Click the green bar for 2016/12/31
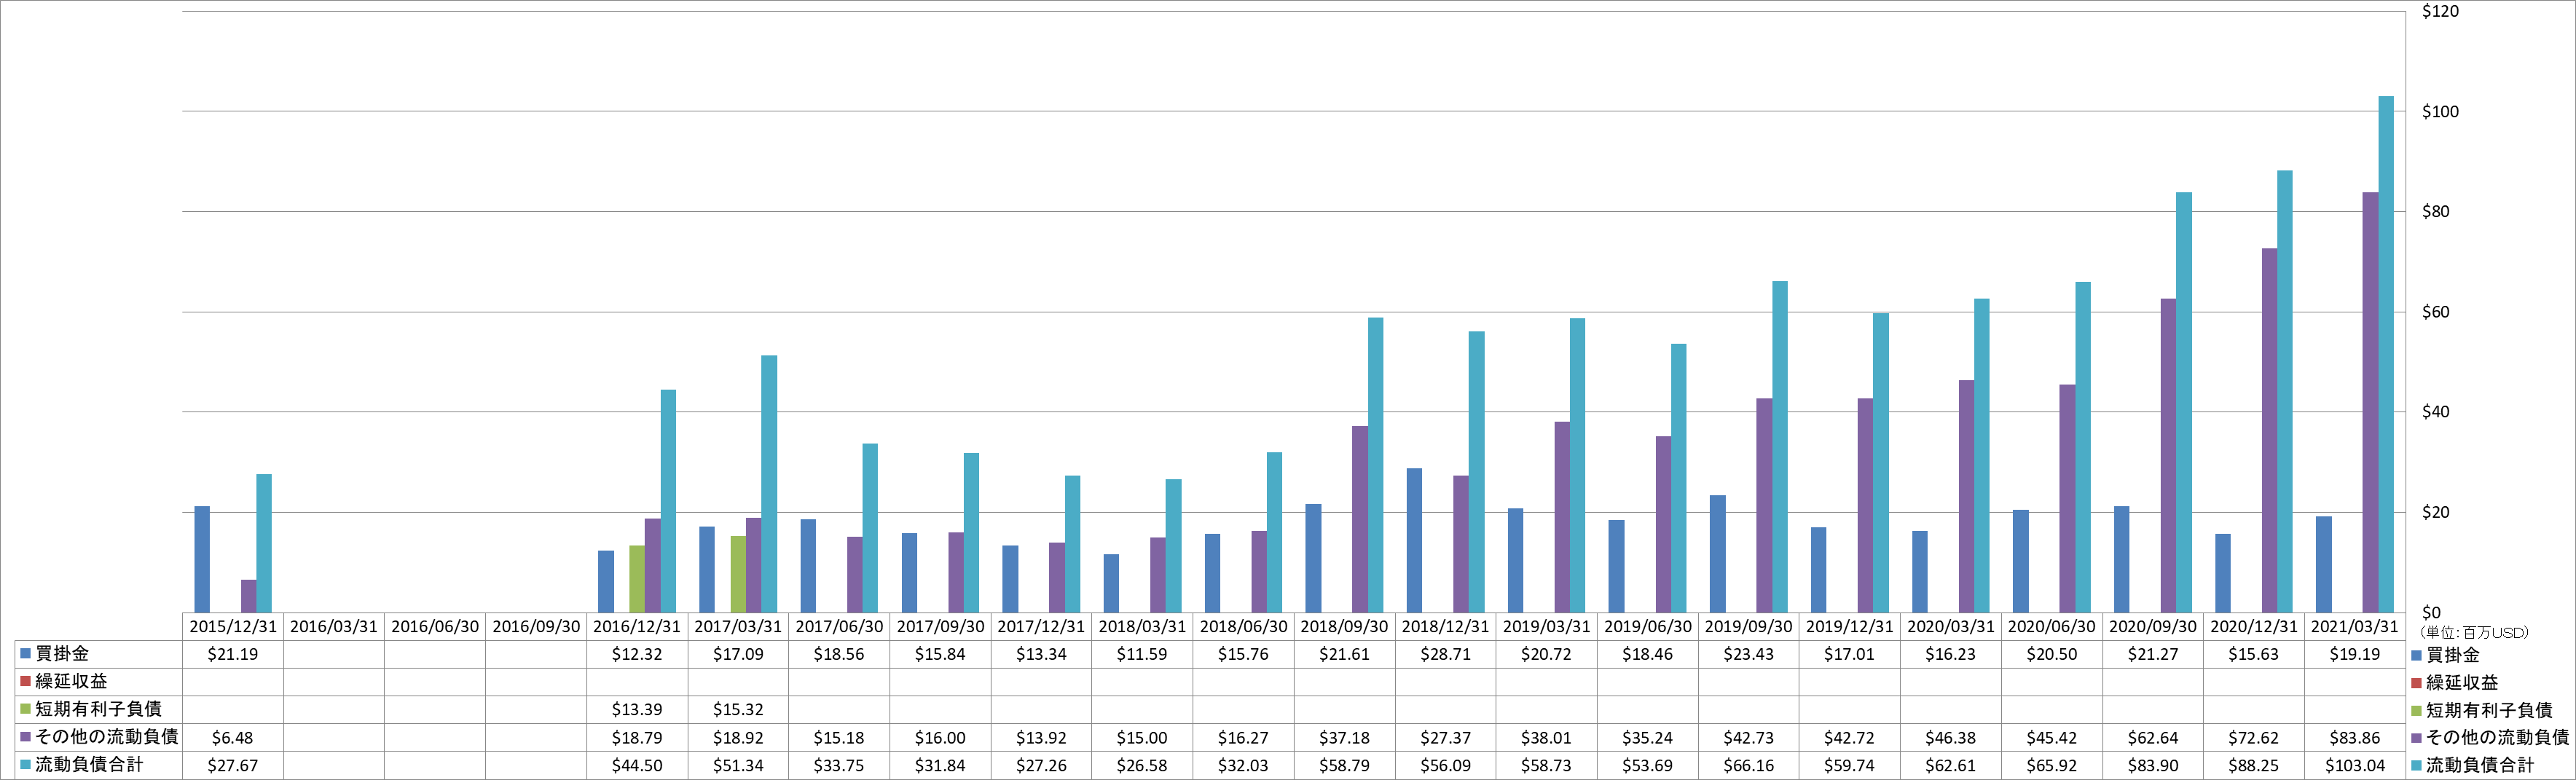Image resolution: width=2576 pixels, height=780 pixels. [637, 579]
